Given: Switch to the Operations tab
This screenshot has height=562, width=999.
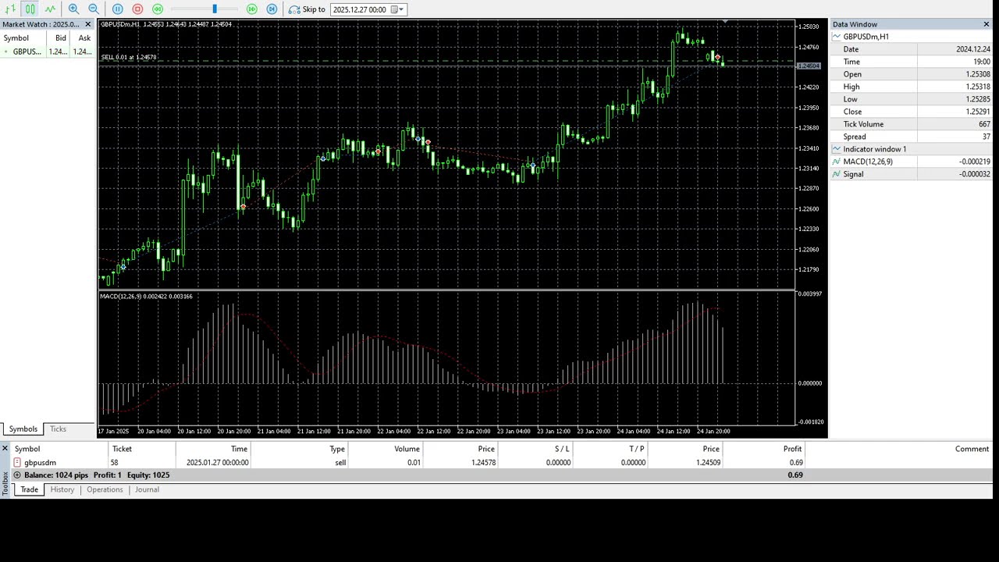Looking at the screenshot, I should tap(105, 489).
